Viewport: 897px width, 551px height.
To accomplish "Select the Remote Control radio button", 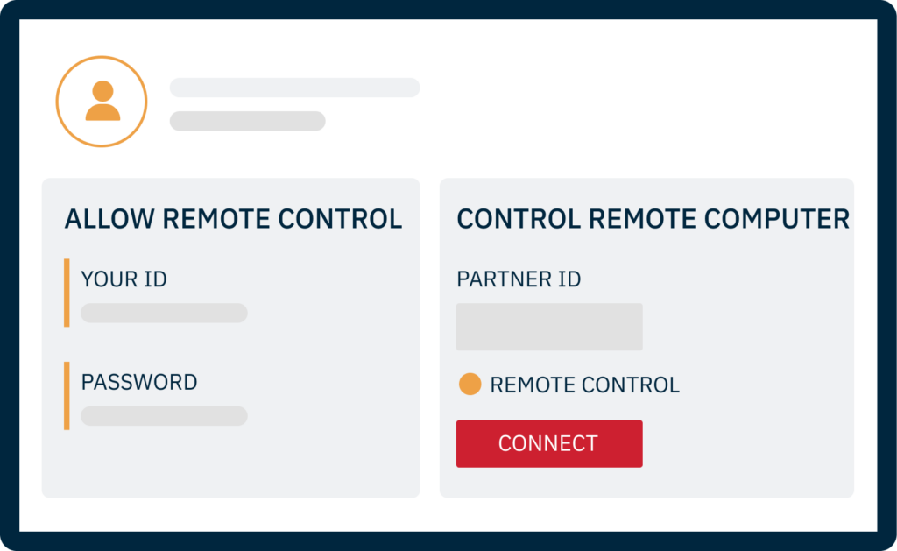I will pos(470,384).
